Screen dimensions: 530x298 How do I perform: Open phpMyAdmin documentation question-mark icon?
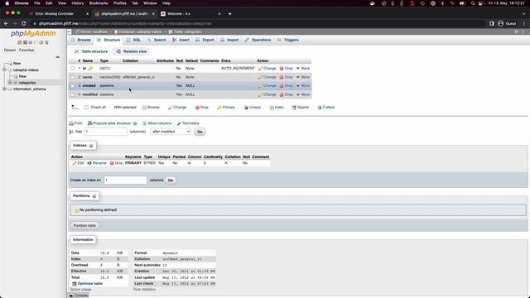click(31, 42)
